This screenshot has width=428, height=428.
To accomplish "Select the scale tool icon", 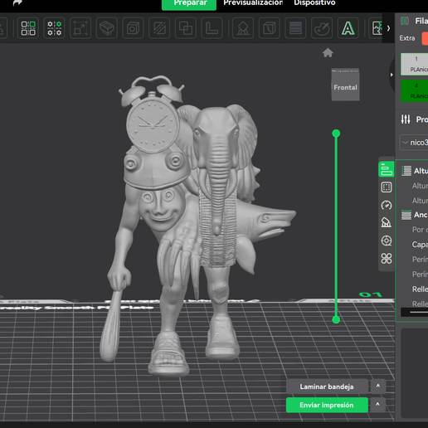I will (x=80, y=28).
